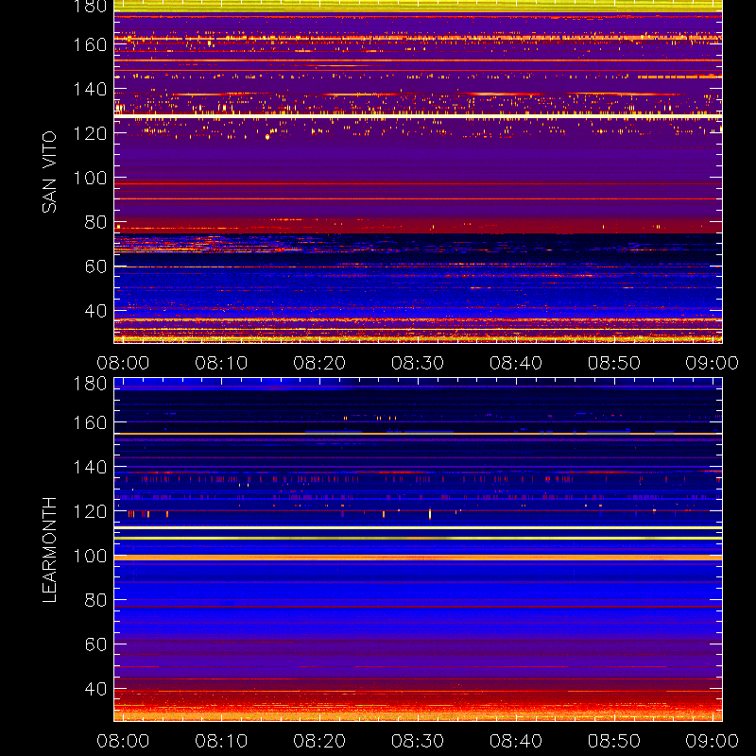The height and width of the screenshot is (756, 756).
Task: Click the SAN VITO vertical axis label
Action: coord(49,172)
